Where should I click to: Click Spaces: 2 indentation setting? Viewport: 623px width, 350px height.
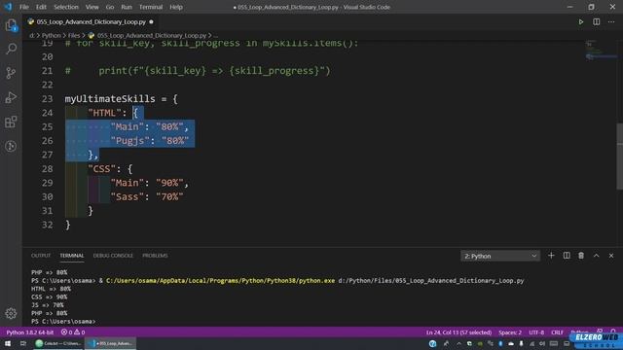point(510,332)
